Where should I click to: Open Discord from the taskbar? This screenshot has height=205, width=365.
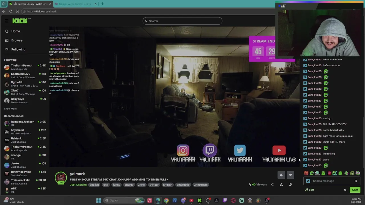pyautogui.click(x=183, y=200)
